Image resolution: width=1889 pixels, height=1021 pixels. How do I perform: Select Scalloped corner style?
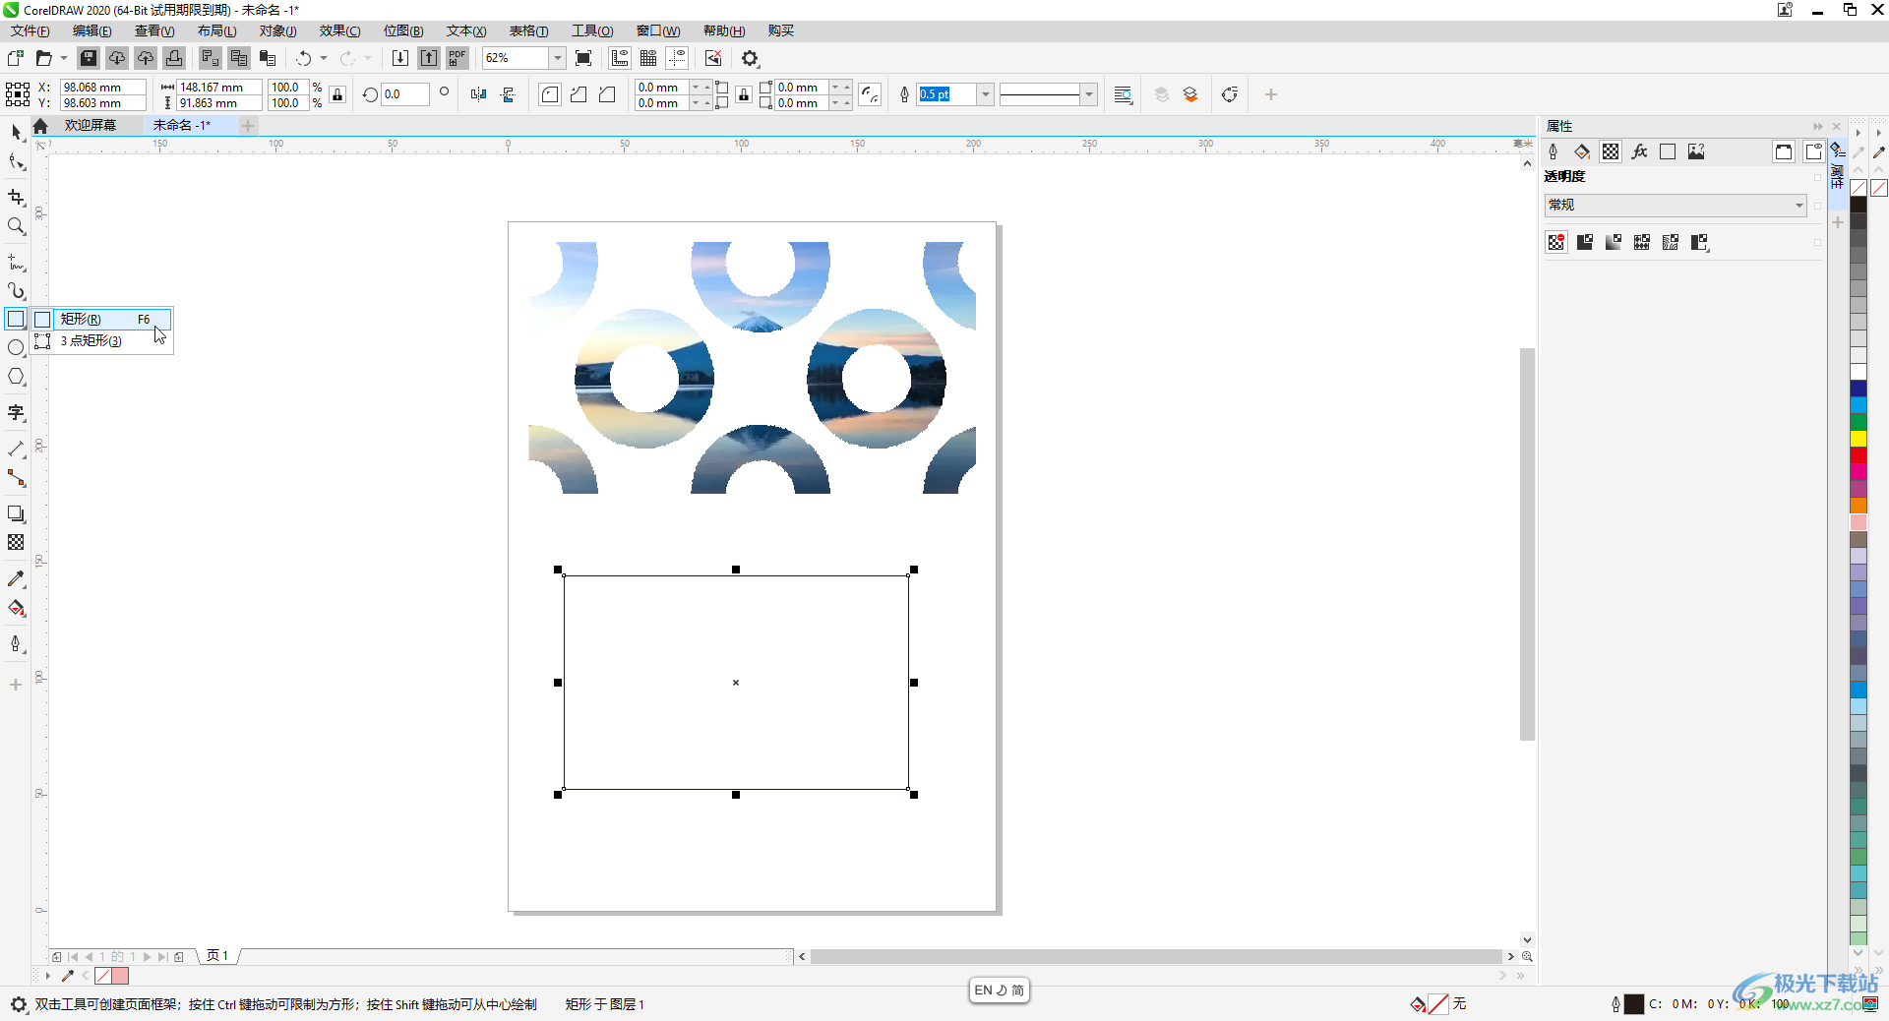(x=579, y=94)
